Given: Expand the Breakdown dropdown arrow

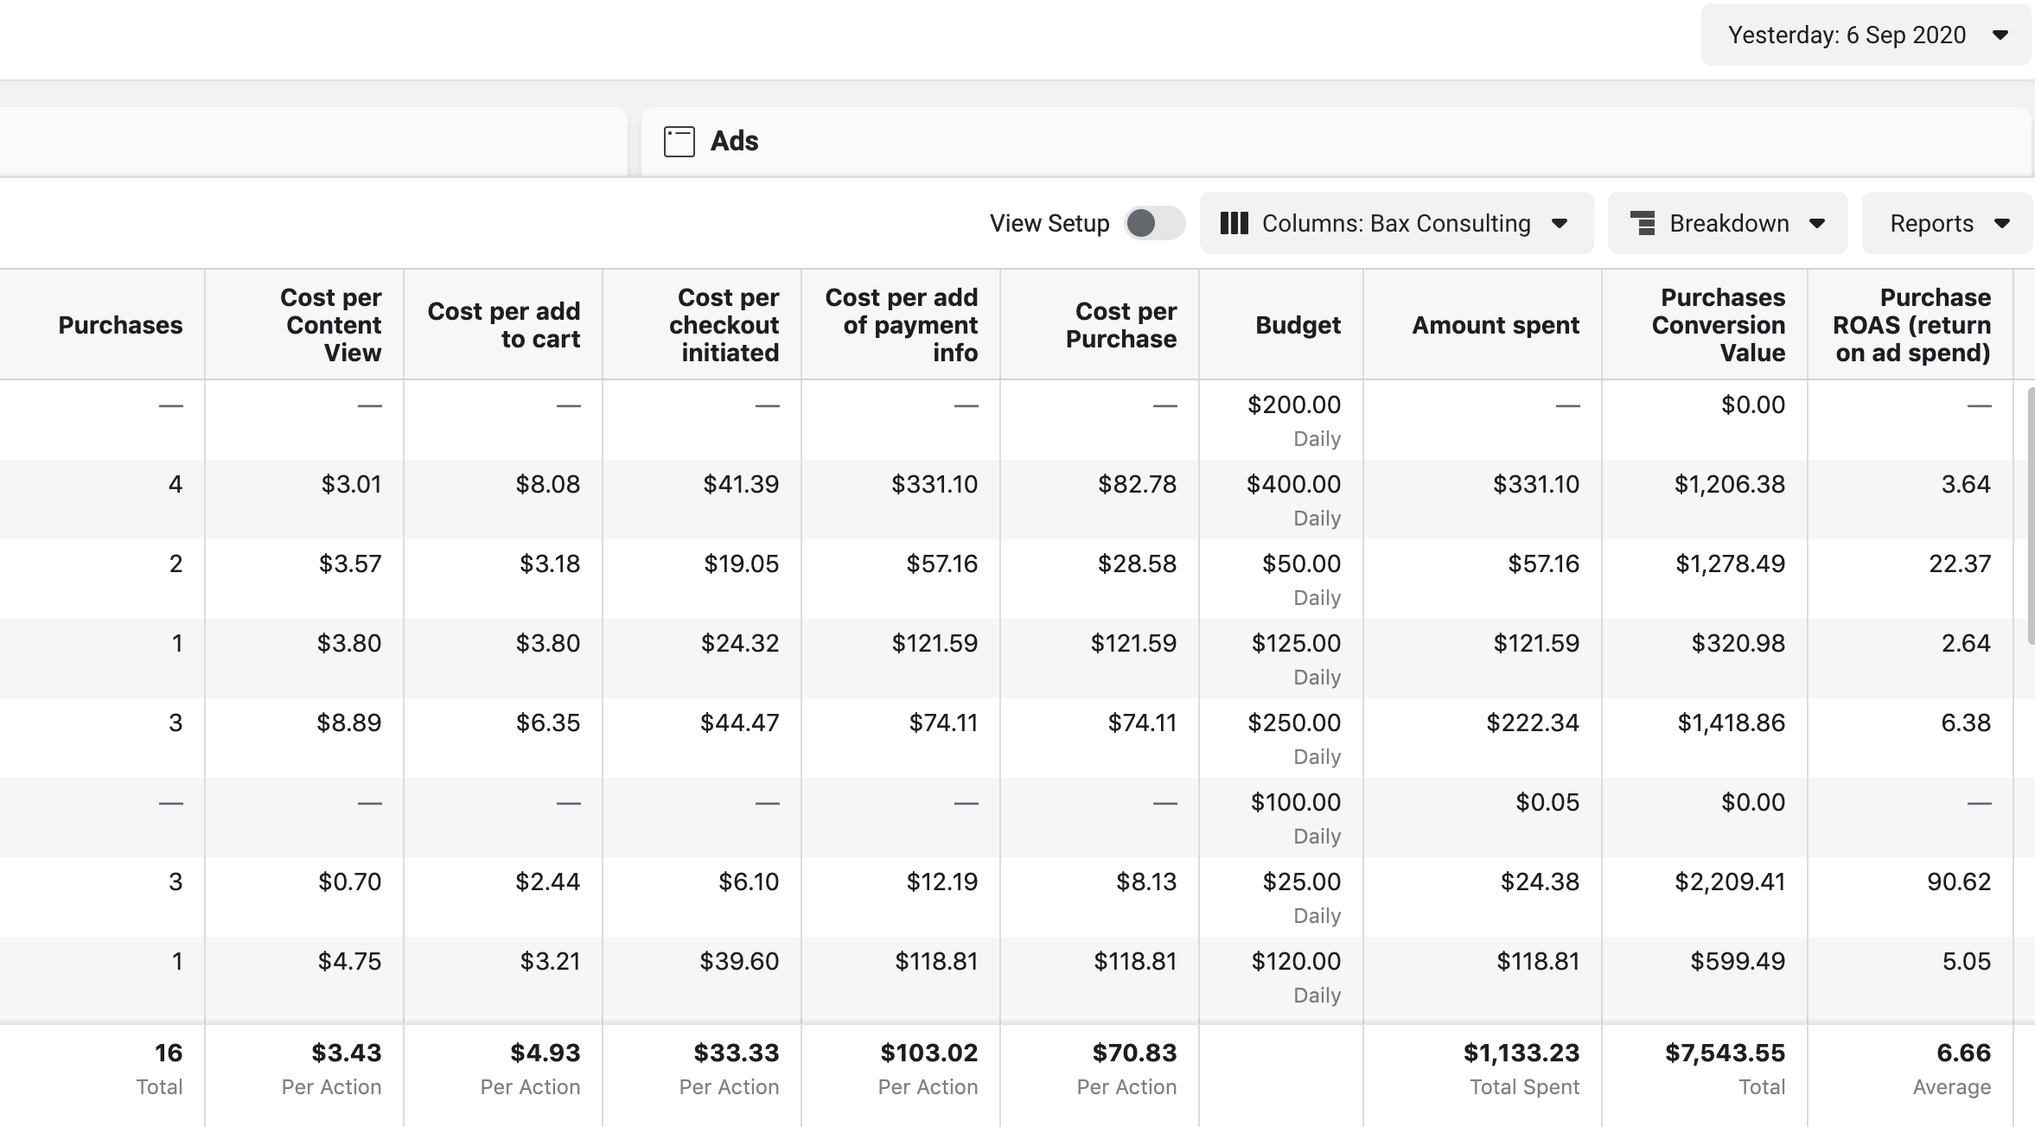Looking at the screenshot, I should [x=1817, y=224].
